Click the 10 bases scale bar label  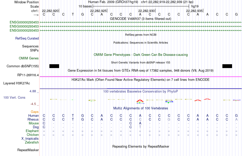(x=85, y=6)
